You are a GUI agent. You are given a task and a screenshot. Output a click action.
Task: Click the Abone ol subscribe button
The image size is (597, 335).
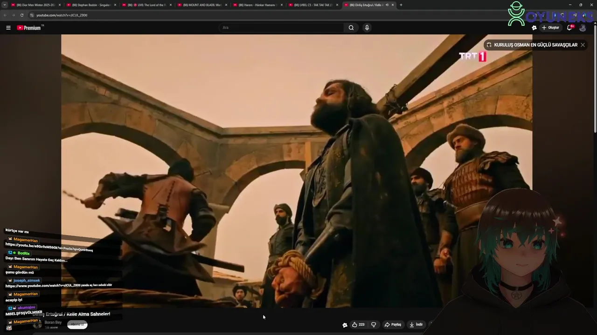pos(77,324)
